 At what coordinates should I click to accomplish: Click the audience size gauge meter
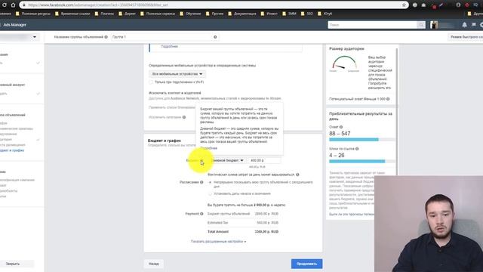click(x=344, y=63)
